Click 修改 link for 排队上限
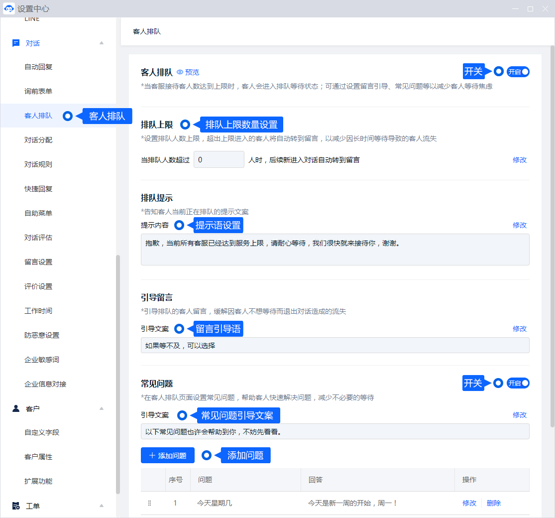 pyautogui.click(x=519, y=160)
